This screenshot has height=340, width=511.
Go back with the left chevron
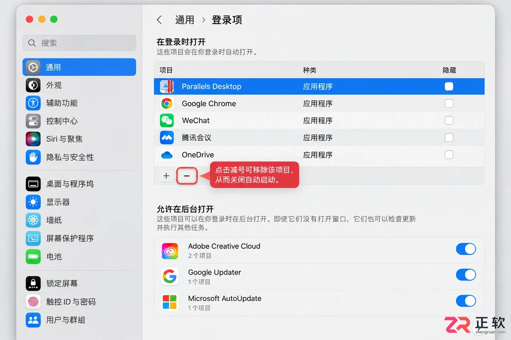click(159, 20)
